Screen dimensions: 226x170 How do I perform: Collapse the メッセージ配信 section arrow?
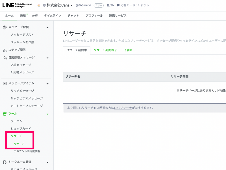click(47, 27)
